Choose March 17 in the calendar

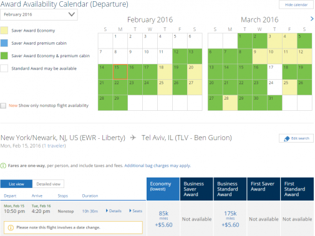click(274, 72)
